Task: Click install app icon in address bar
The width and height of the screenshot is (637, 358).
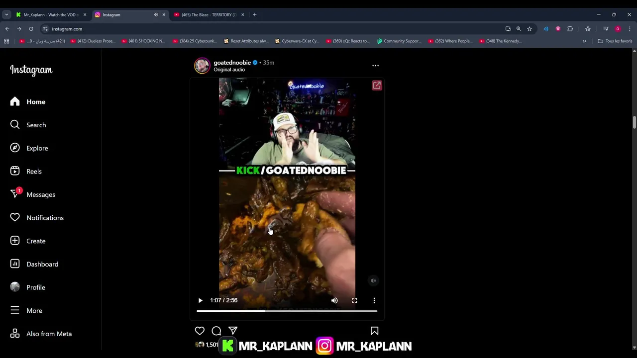Action: 508,29
